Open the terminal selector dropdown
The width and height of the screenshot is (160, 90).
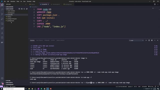pos(136,40)
